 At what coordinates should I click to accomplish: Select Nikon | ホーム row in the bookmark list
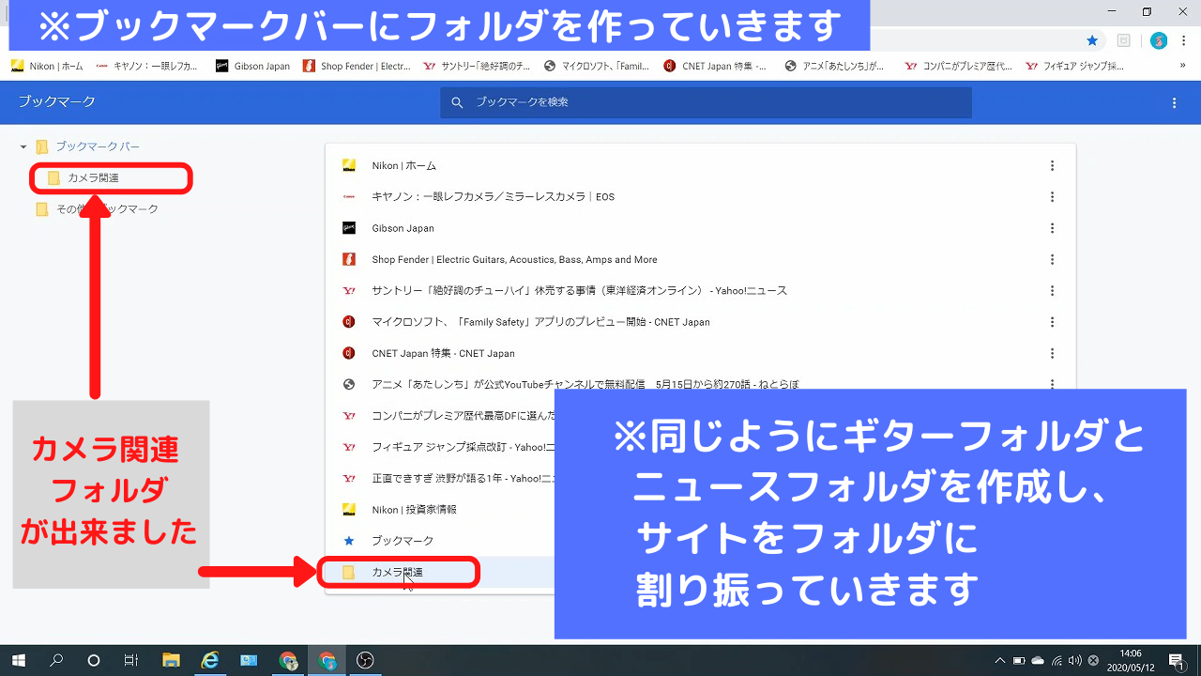(x=700, y=166)
